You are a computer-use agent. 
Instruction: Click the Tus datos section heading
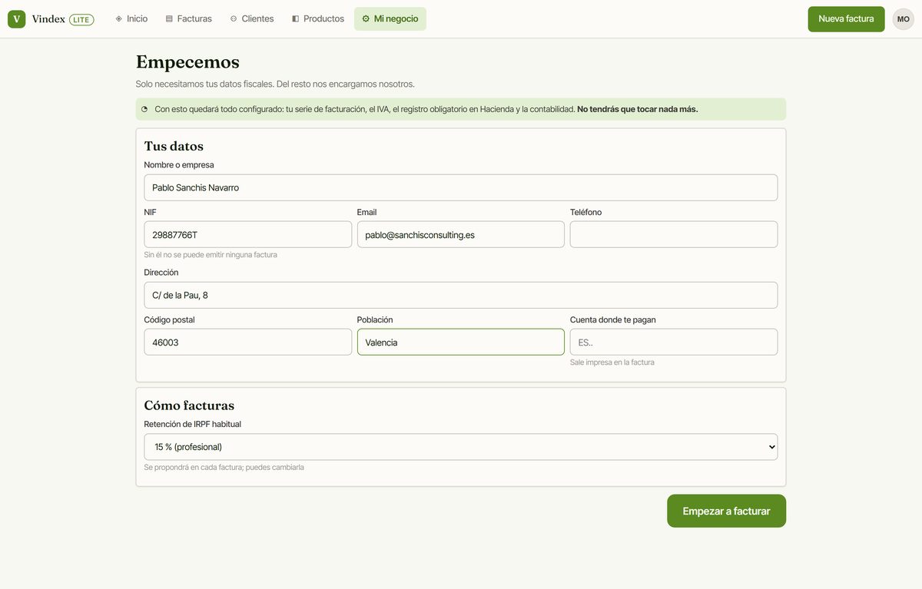[x=174, y=146]
